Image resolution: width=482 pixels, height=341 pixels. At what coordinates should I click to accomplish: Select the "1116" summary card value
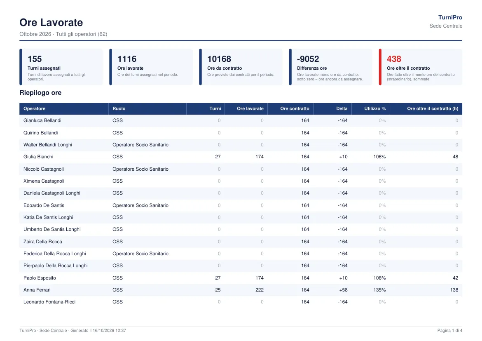pyautogui.click(x=126, y=59)
